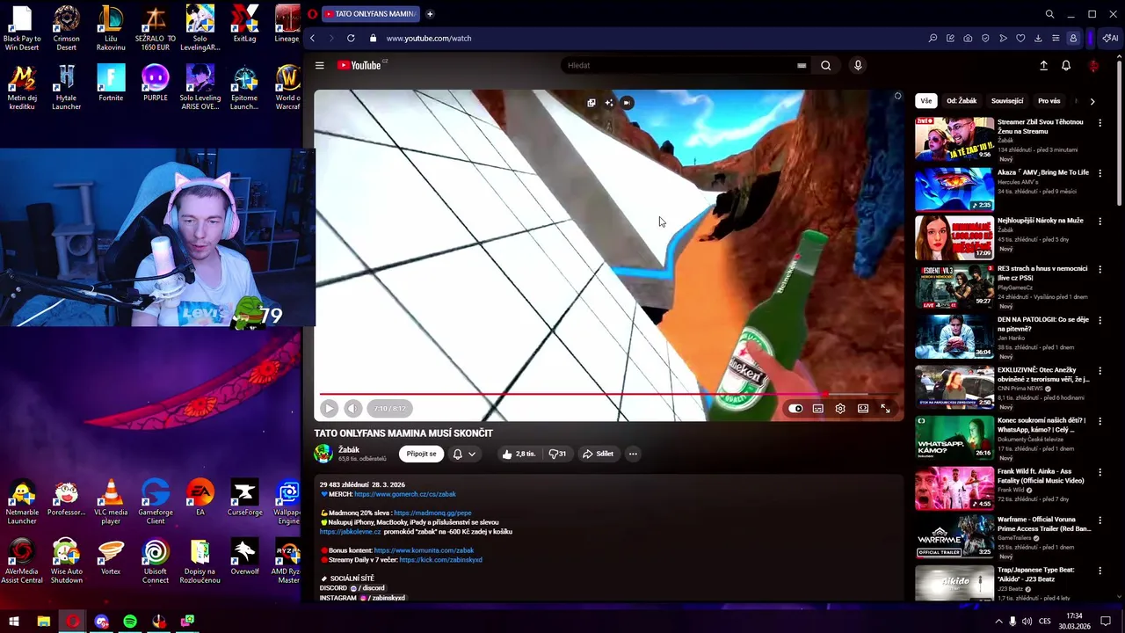Open the YouTube account avatar menu
1125x633 pixels.
click(1093, 65)
